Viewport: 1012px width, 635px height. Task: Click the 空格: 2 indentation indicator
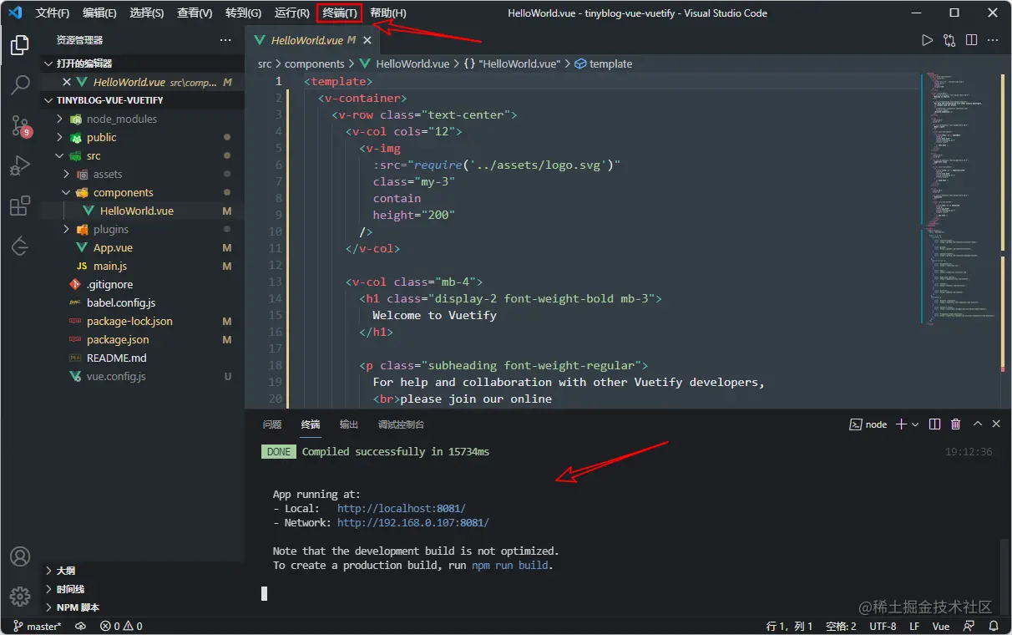[841, 626]
